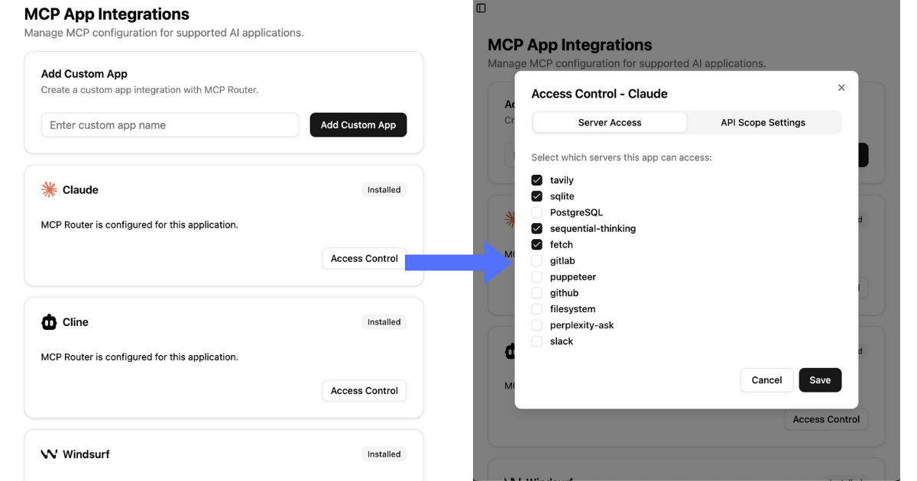Save the access control settings
Image resolution: width=917 pixels, height=481 pixels.
[x=820, y=380]
